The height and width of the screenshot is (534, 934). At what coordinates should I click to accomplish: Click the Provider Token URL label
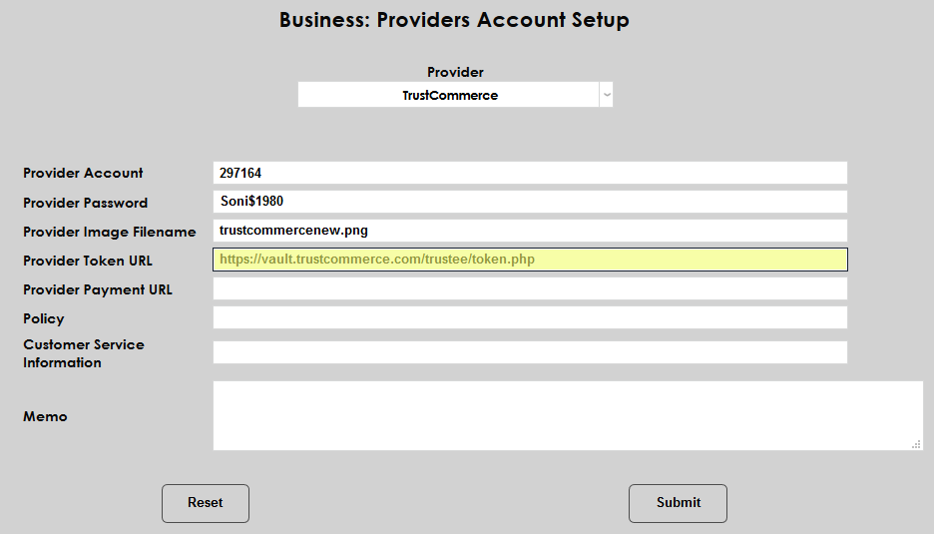pos(88,261)
